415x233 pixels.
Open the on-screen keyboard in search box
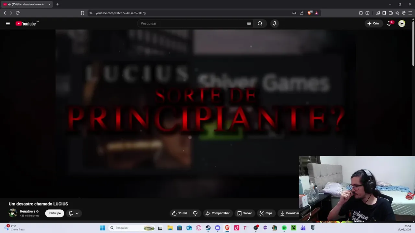[x=249, y=23]
